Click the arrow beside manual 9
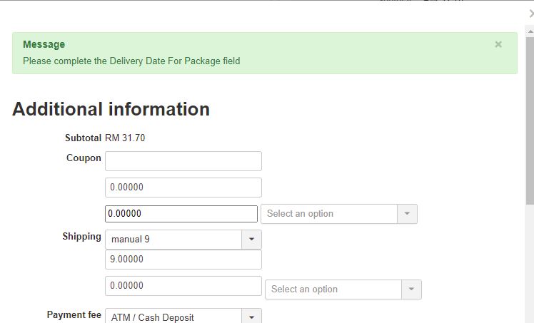This screenshot has height=323, width=534. click(251, 240)
